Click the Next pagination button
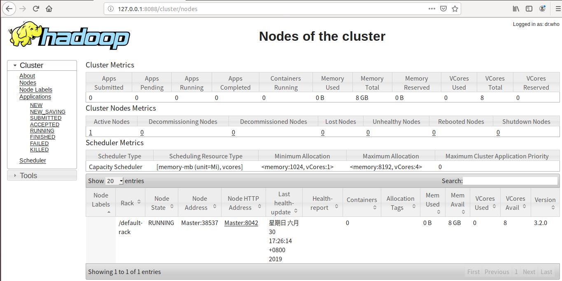 529,272
